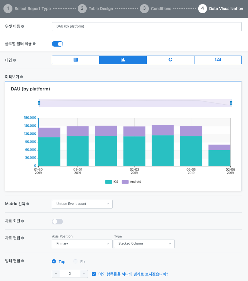Click the minus button of legend count stepper

click(56, 274)
